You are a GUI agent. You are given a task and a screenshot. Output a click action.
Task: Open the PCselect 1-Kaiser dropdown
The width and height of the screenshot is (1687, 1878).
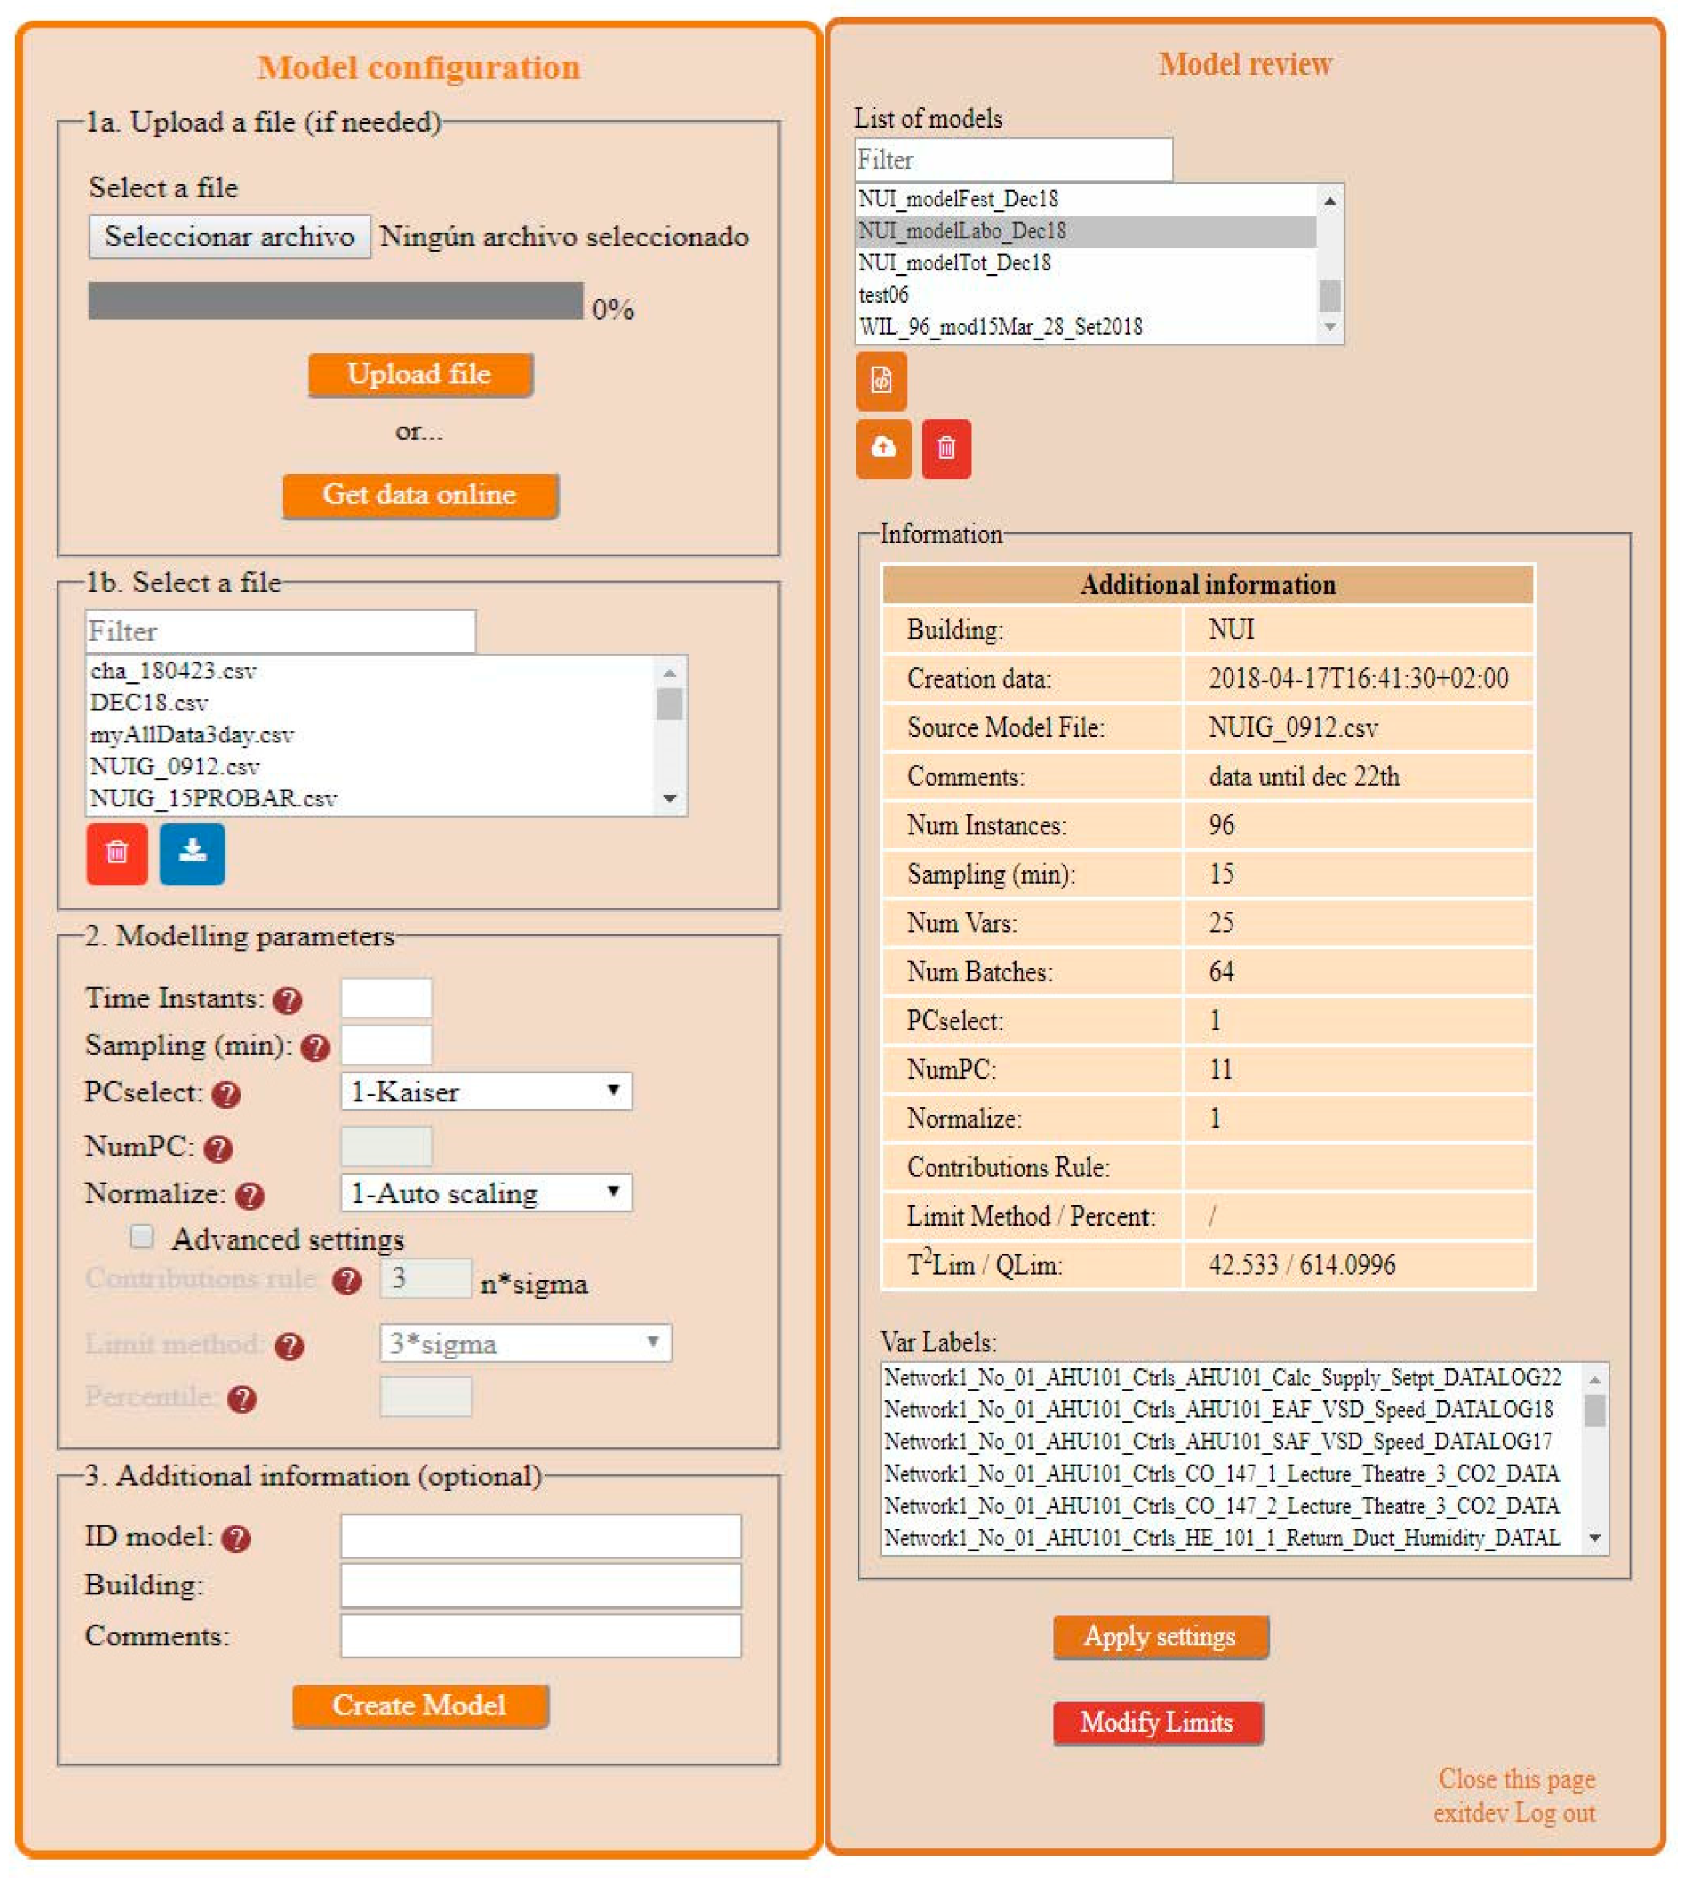pyautogui.click(x=486, y=1092)
